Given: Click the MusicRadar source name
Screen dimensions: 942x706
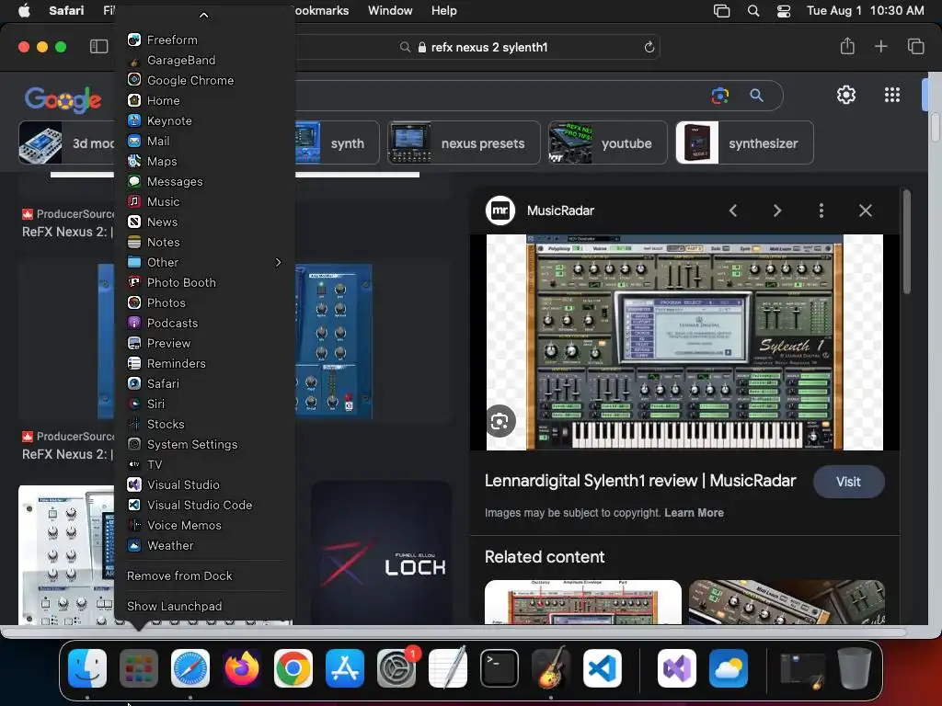Looking at the screenshot, I should [560, 211].
